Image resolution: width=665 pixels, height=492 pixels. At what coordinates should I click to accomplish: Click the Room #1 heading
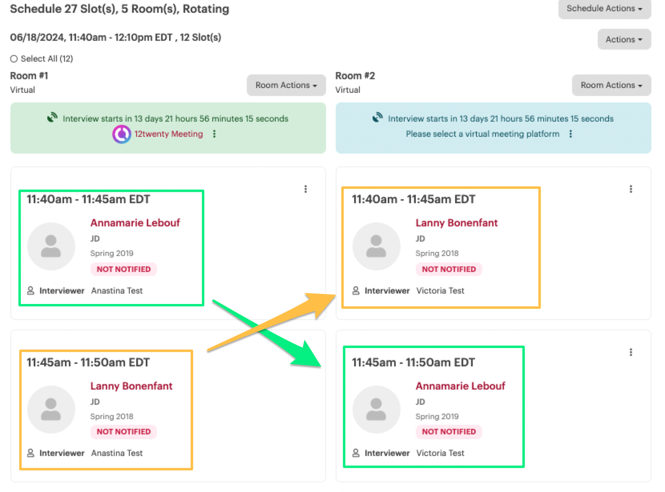pos(29,76)
